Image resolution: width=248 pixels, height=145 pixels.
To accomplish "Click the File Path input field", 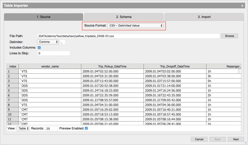I will tap(128, 36).
